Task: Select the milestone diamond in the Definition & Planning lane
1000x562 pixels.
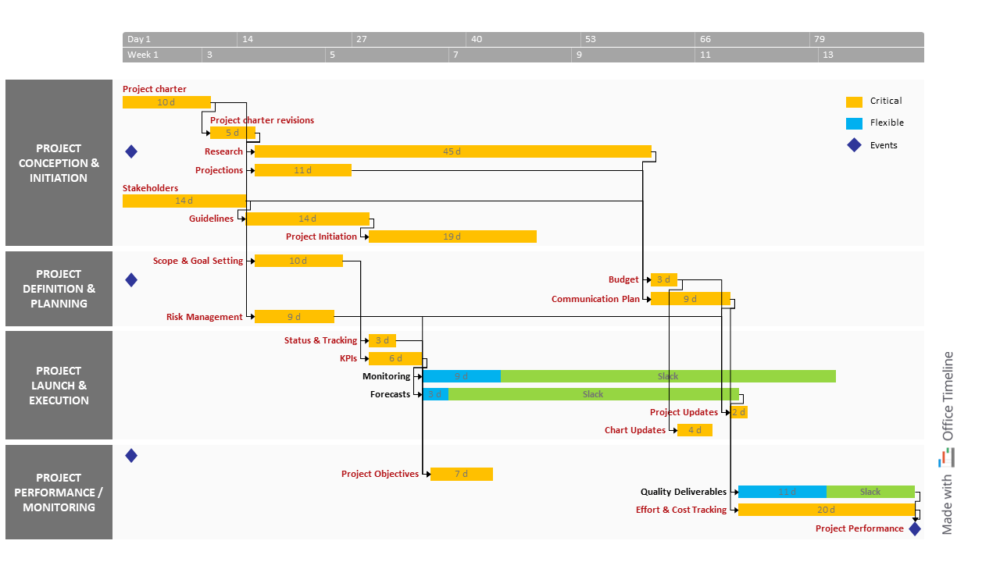Action: click(x=131, y=279)
